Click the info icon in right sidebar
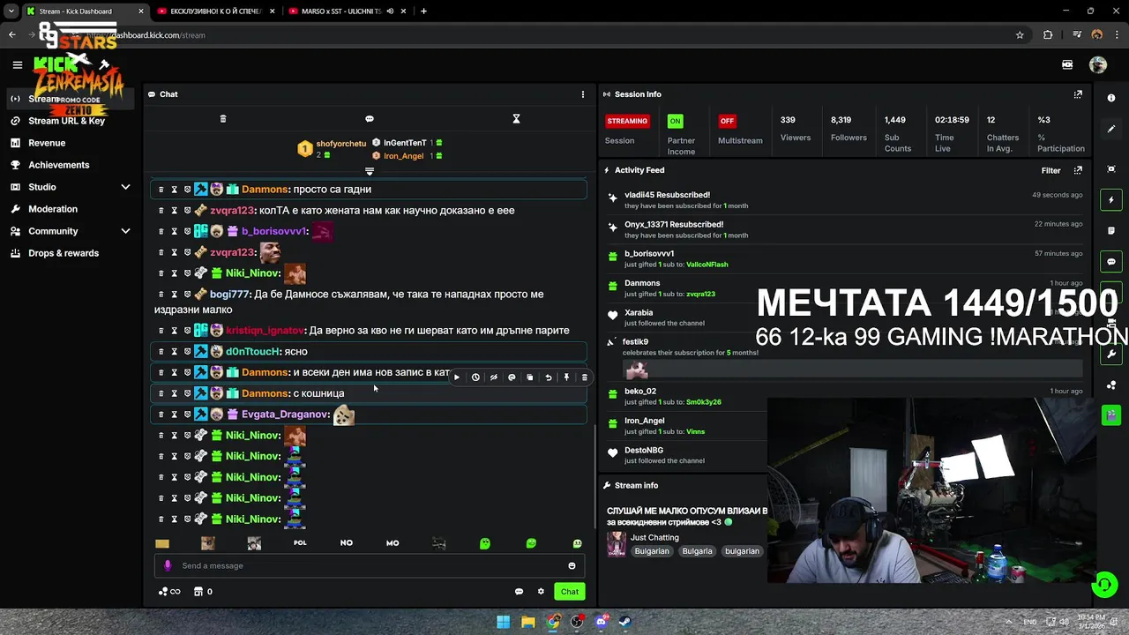The image size is (1129, 635). 1111,98
